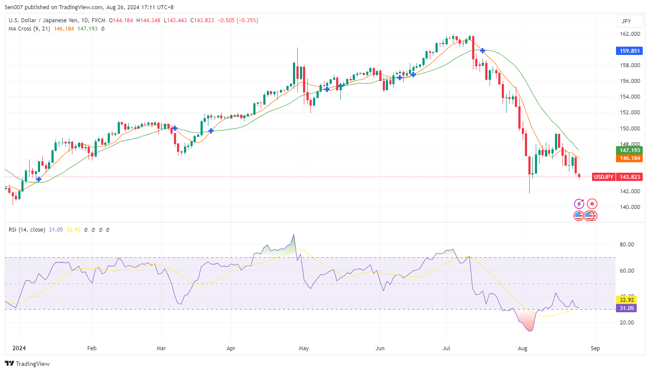Click the blue 159.851 price label
The height and width of the screenshot is (372, 650).
click(630, 51)
